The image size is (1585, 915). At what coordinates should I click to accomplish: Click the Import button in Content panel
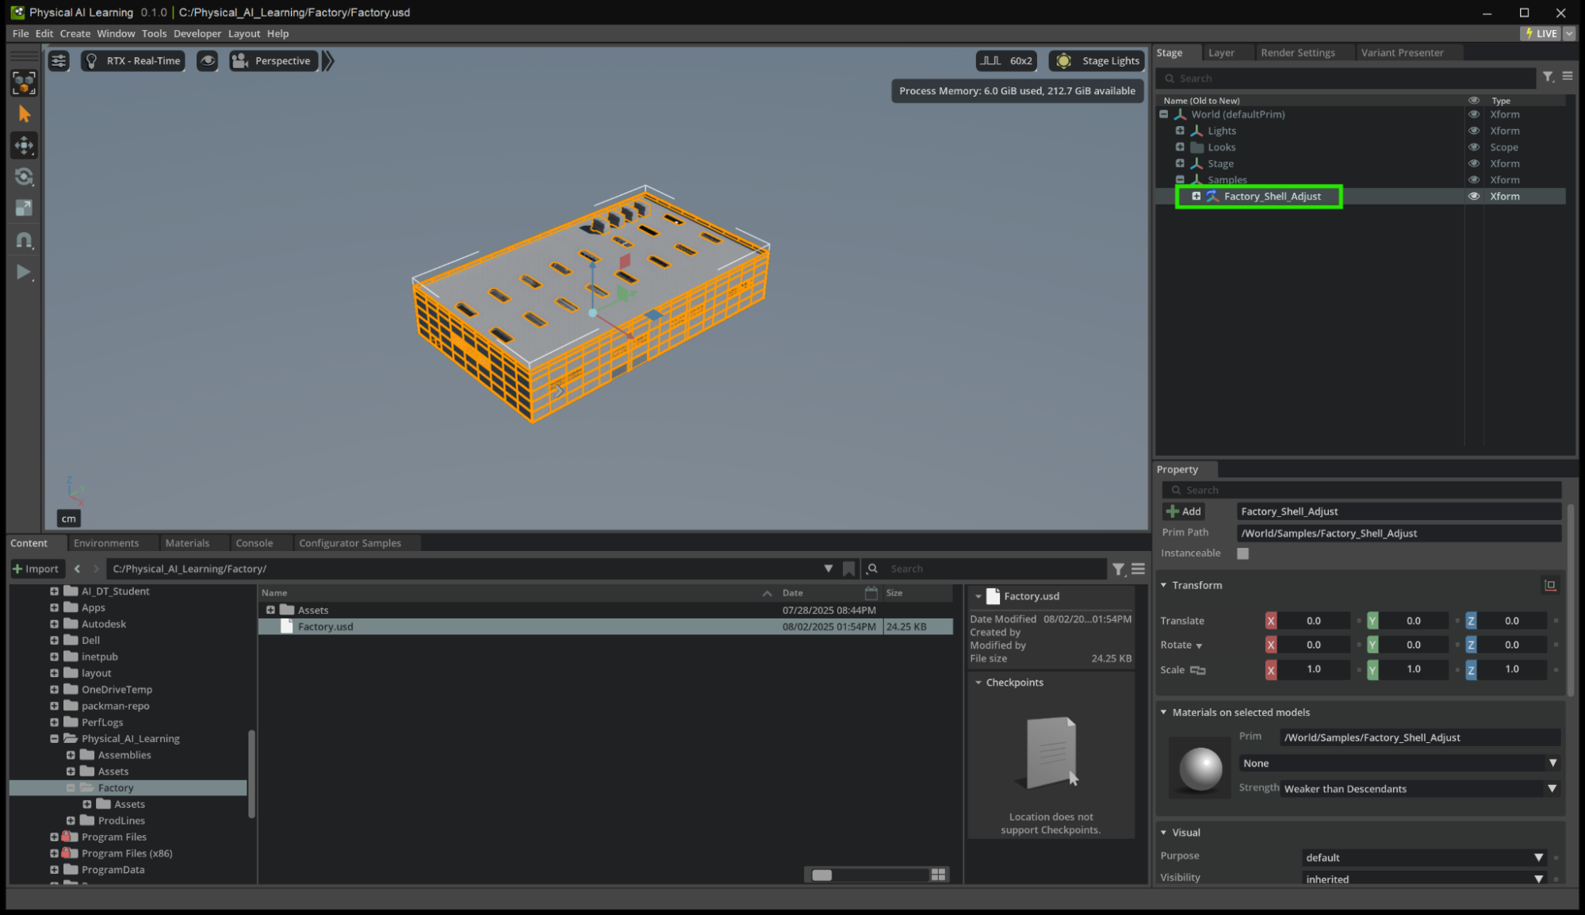[x=36, y=569]
